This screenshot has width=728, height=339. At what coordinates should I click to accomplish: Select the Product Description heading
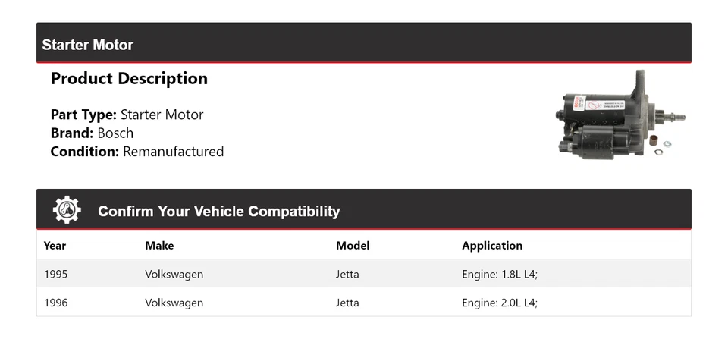point(129,79)
